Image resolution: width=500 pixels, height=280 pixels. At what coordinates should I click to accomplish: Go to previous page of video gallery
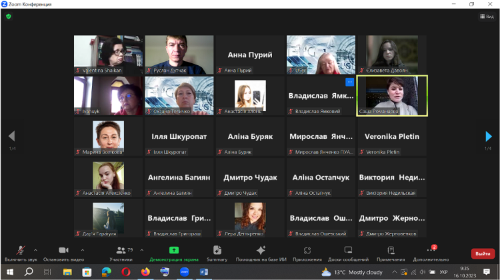tap(11, 136)
